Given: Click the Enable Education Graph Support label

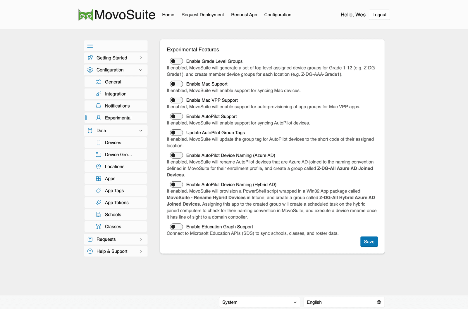Looking at the screenshot, I should pos(220,227).
